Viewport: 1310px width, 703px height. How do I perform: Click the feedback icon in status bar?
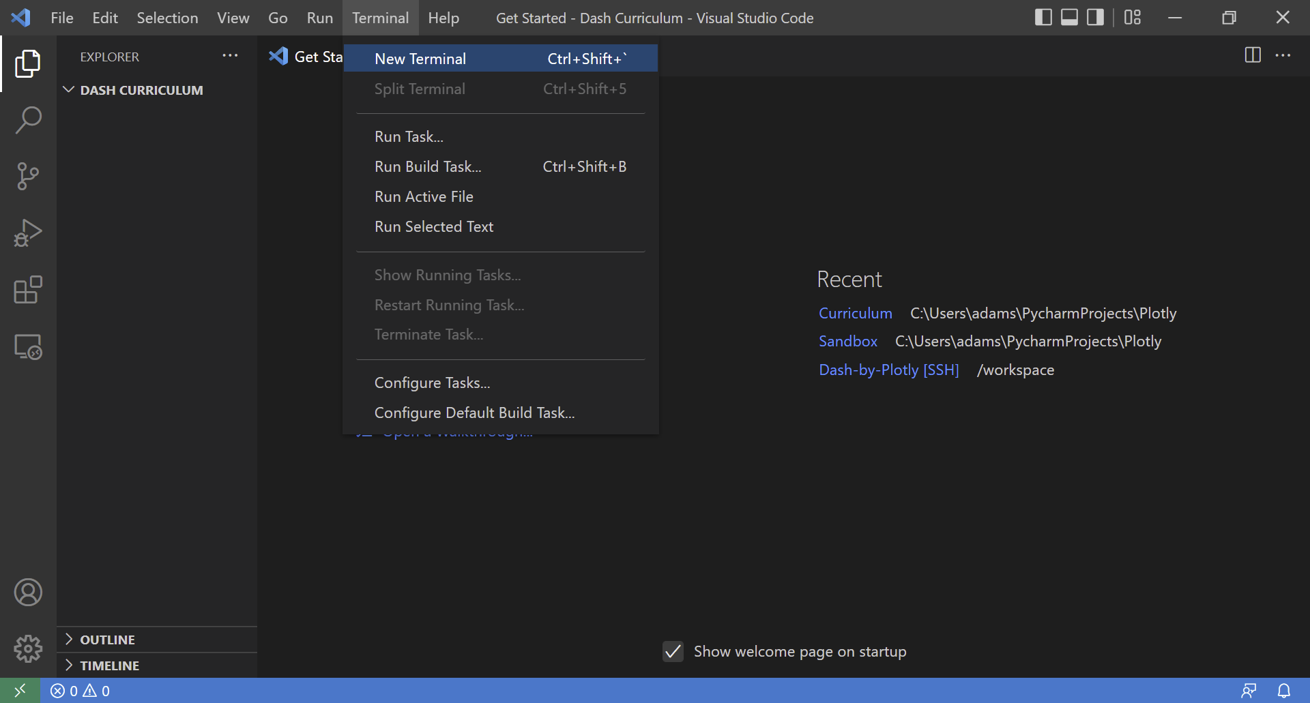click(x=1249, y=691)
